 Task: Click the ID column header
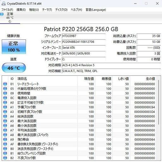12,79
